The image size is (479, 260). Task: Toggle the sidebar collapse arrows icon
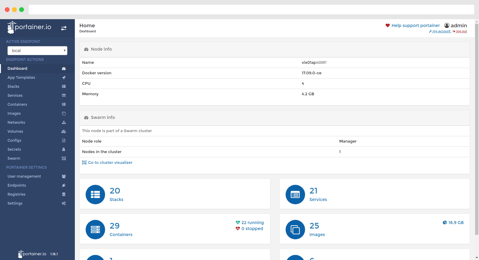click(64, 28)
